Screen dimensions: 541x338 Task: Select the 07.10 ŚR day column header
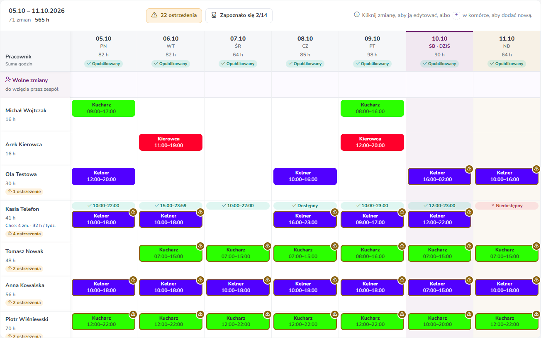pyautogui.click(x=238, y=51)
